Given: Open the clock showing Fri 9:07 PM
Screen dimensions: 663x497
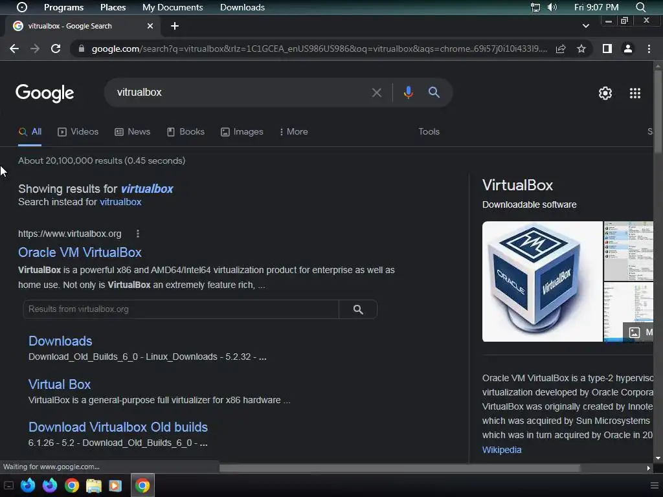Looking at the screenshot, I should [x=596, y=7].
